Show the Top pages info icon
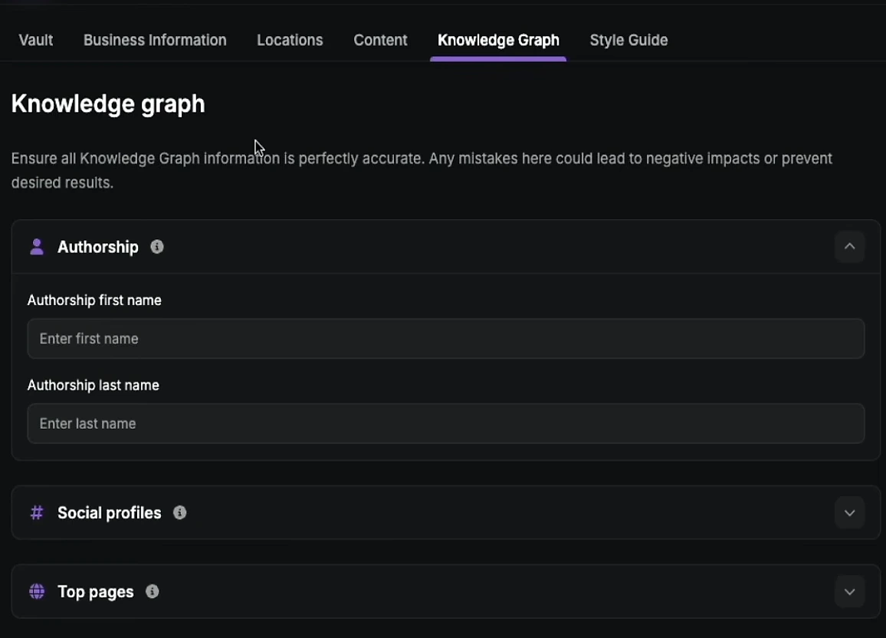Image resolution: width=886 pixels, height=638 pixels. point(152,592)
